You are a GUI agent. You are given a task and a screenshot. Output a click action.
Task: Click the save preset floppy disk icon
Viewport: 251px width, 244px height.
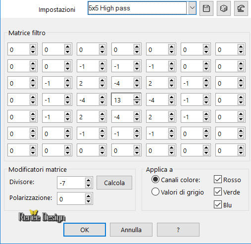[x=206, y=8]
